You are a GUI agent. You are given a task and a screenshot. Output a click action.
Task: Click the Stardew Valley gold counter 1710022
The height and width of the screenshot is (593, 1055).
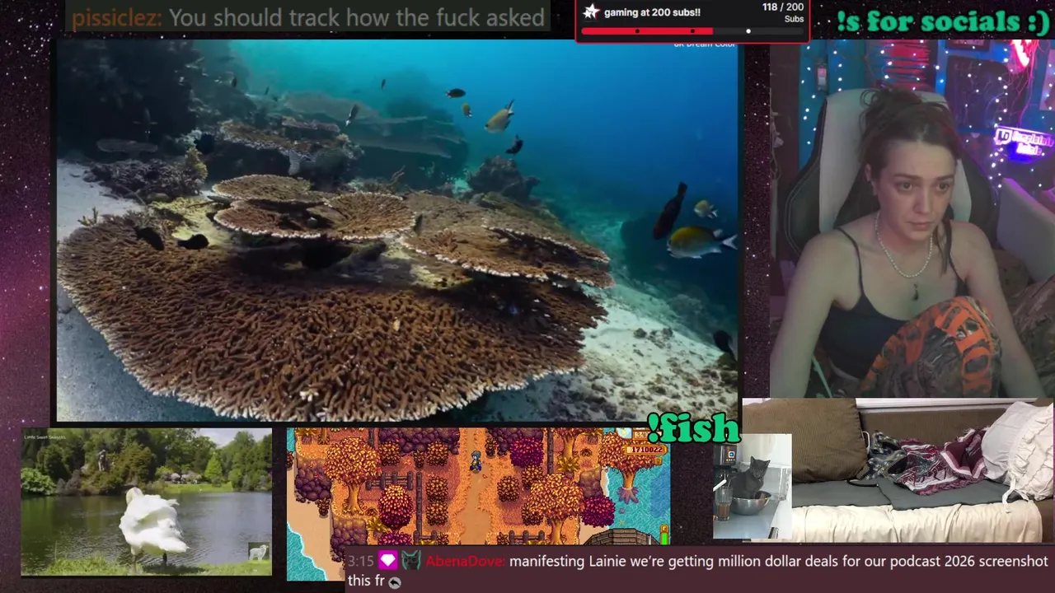coord(644,450)
